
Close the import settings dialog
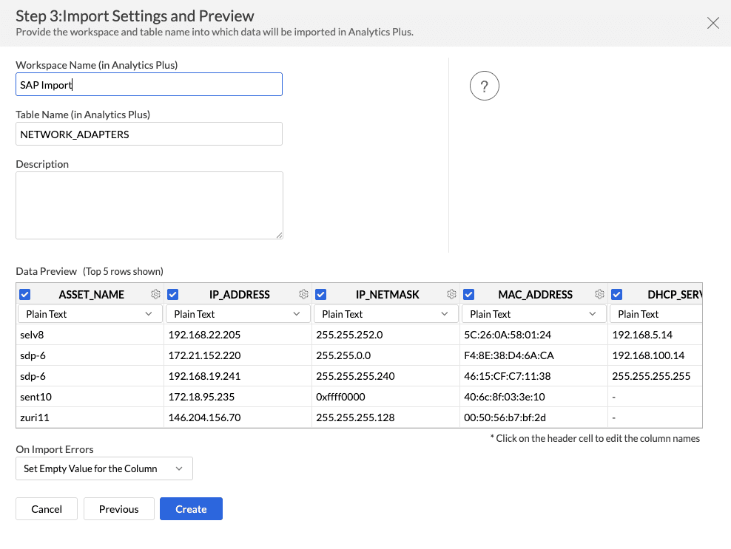tap(713, 23)
